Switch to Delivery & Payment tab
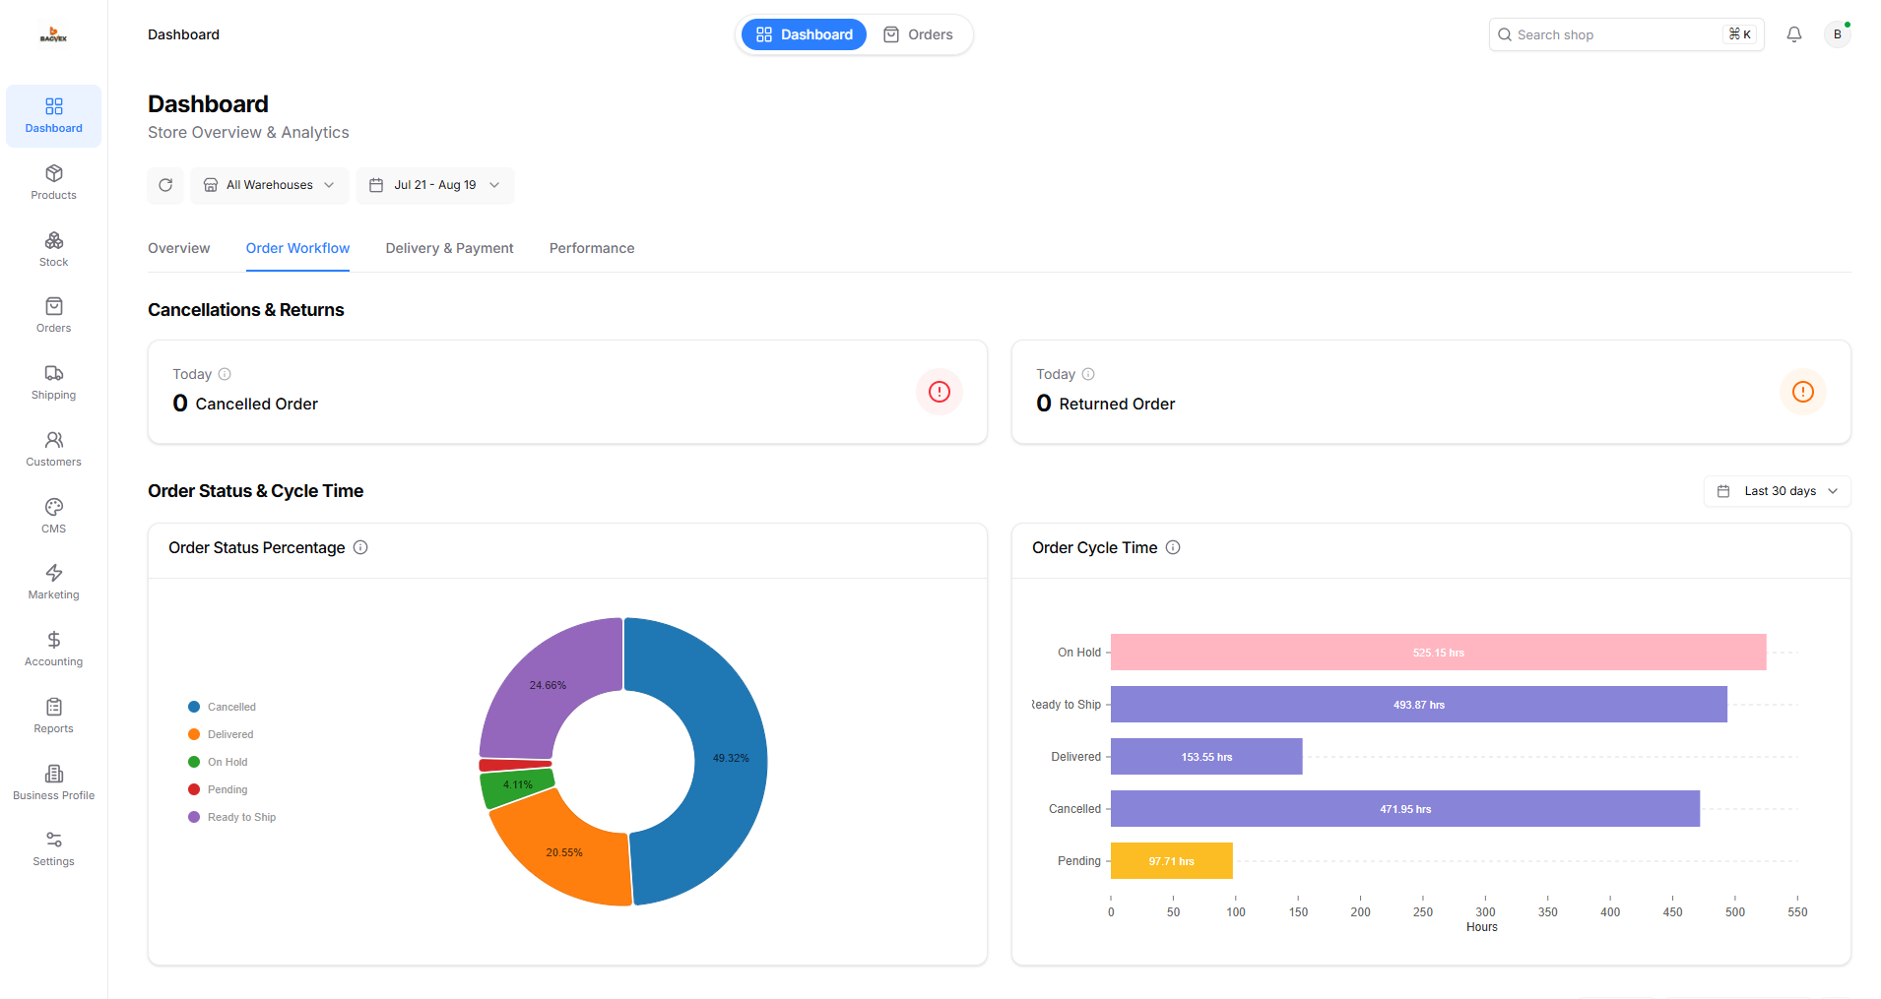This screenshot has height=999, width=1881. pos(450,248)
